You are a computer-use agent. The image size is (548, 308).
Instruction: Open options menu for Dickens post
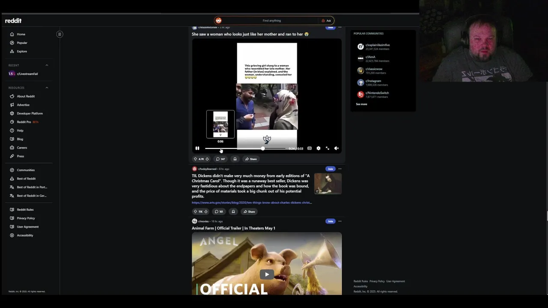(340, 169)
